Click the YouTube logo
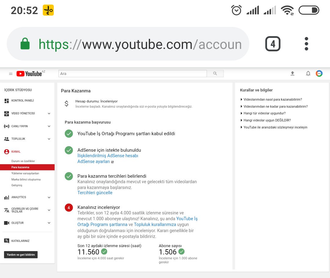The image size is (330, 278). 29,73
